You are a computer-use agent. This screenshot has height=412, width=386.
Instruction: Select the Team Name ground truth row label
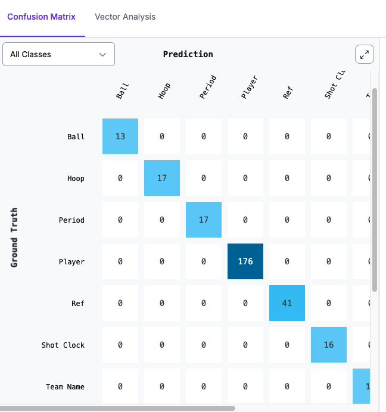click(66, 386)
